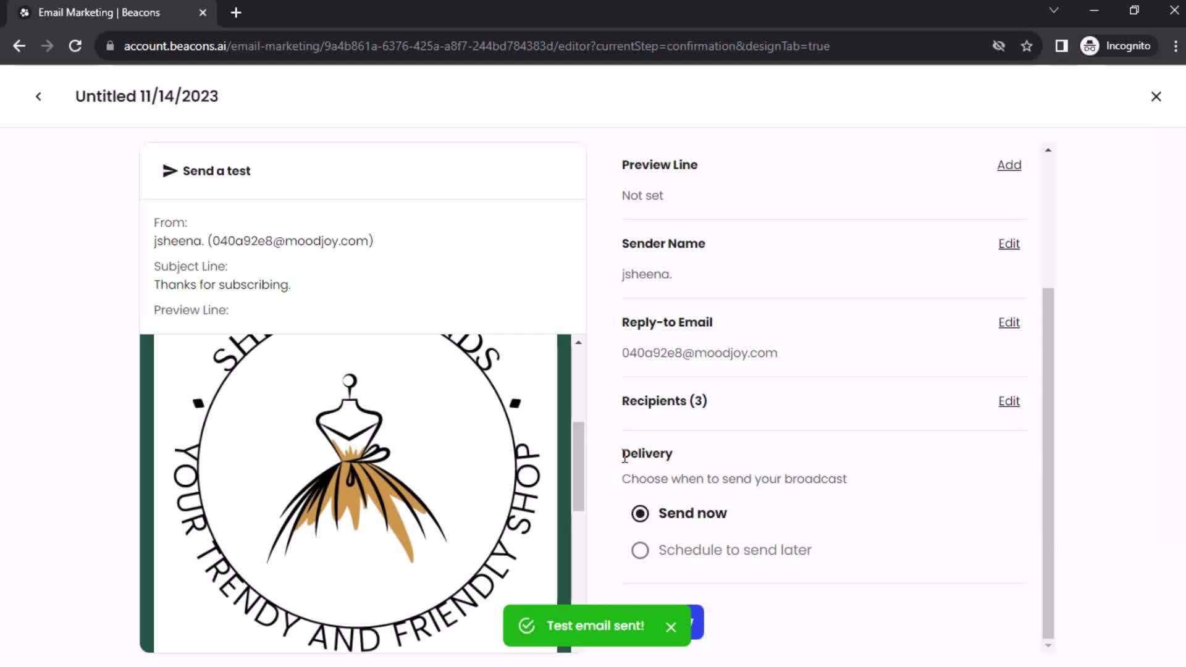1186x667 pixels.
Task: Click the send test email icon
Action: [169, 170]
